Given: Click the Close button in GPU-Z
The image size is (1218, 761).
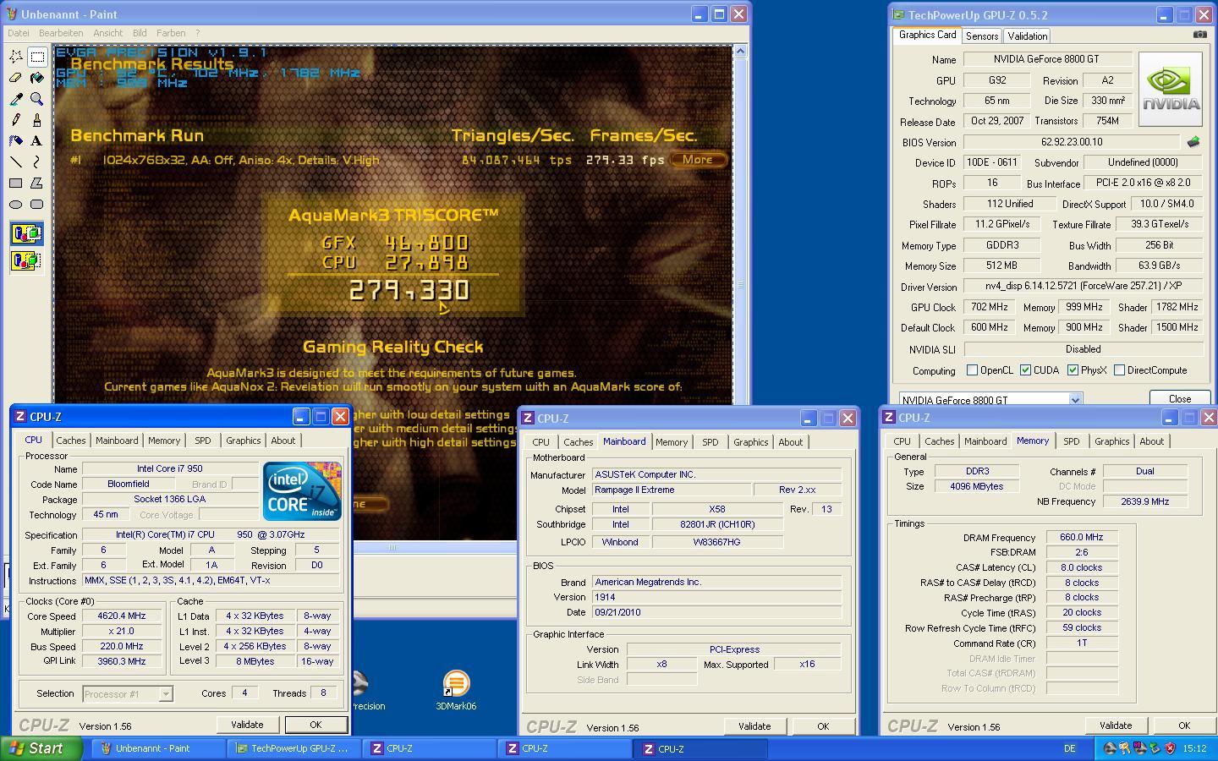Looking at the screenshot, I should click(x=1180, y=399).
